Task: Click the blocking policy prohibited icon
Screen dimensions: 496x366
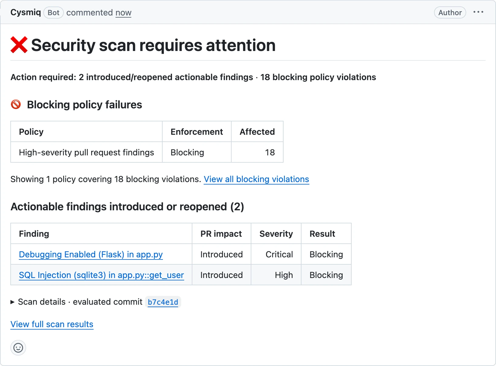Action: click(16, 104)
